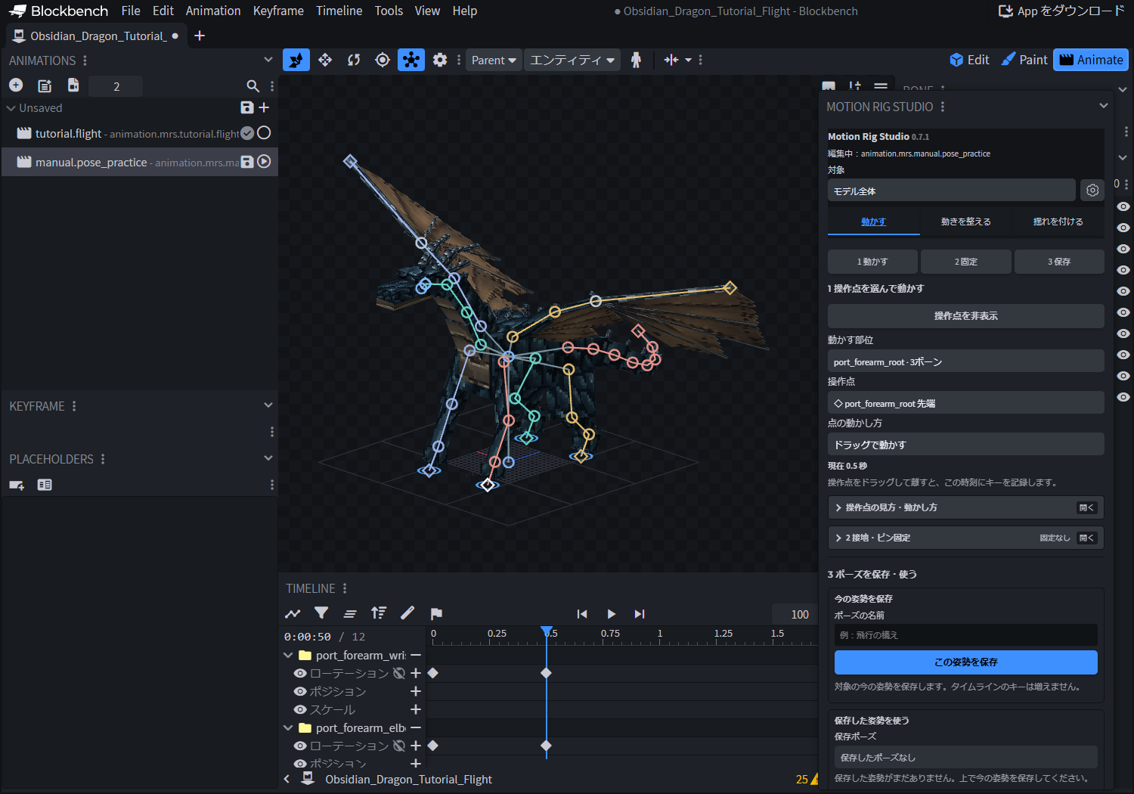This screenshot has height=794, width=1134.
Task: Open the ドラッグで動かす dropdown
Action: [x=966, y=445]
